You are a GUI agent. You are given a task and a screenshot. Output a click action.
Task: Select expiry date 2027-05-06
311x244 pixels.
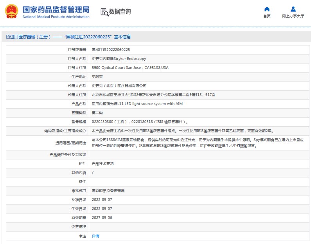coord(102,218)
